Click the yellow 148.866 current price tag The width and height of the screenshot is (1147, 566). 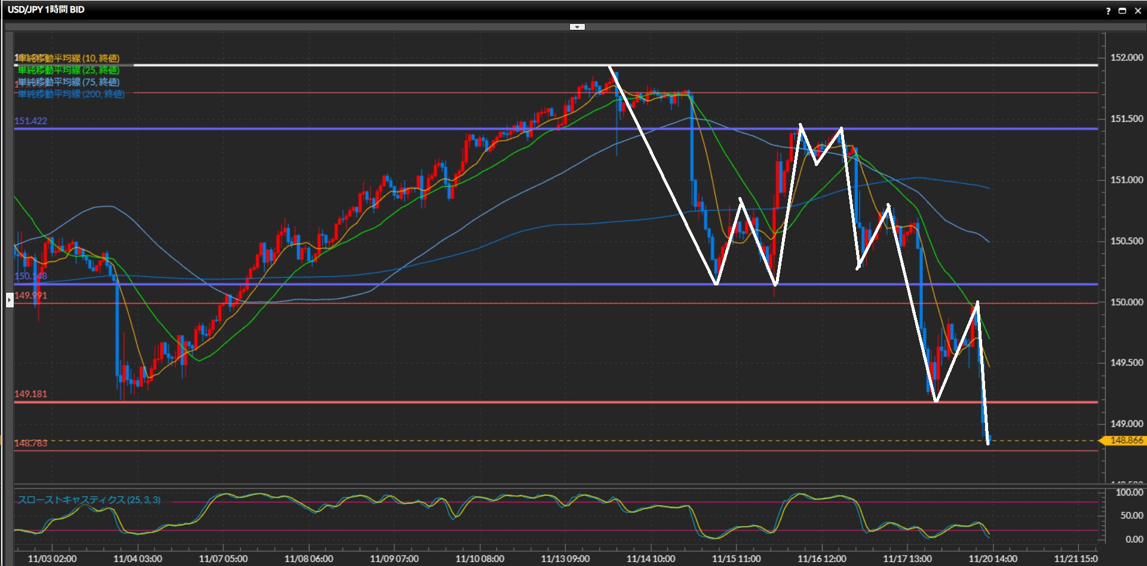(x=1125, y=441)
